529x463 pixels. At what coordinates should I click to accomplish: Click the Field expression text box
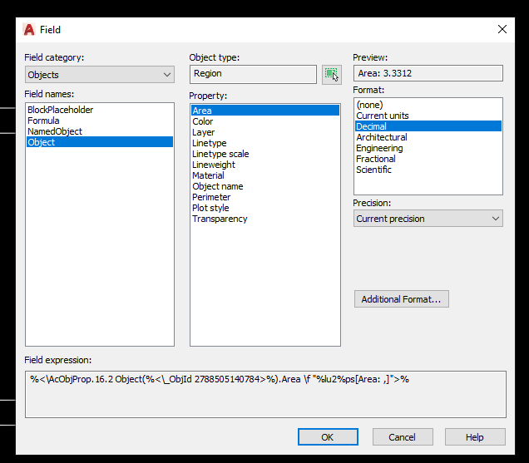265,394
